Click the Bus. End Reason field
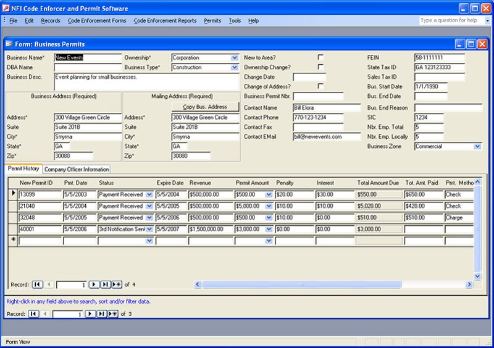494x348 pixels. pyautogui.click(x=448, y=108)
